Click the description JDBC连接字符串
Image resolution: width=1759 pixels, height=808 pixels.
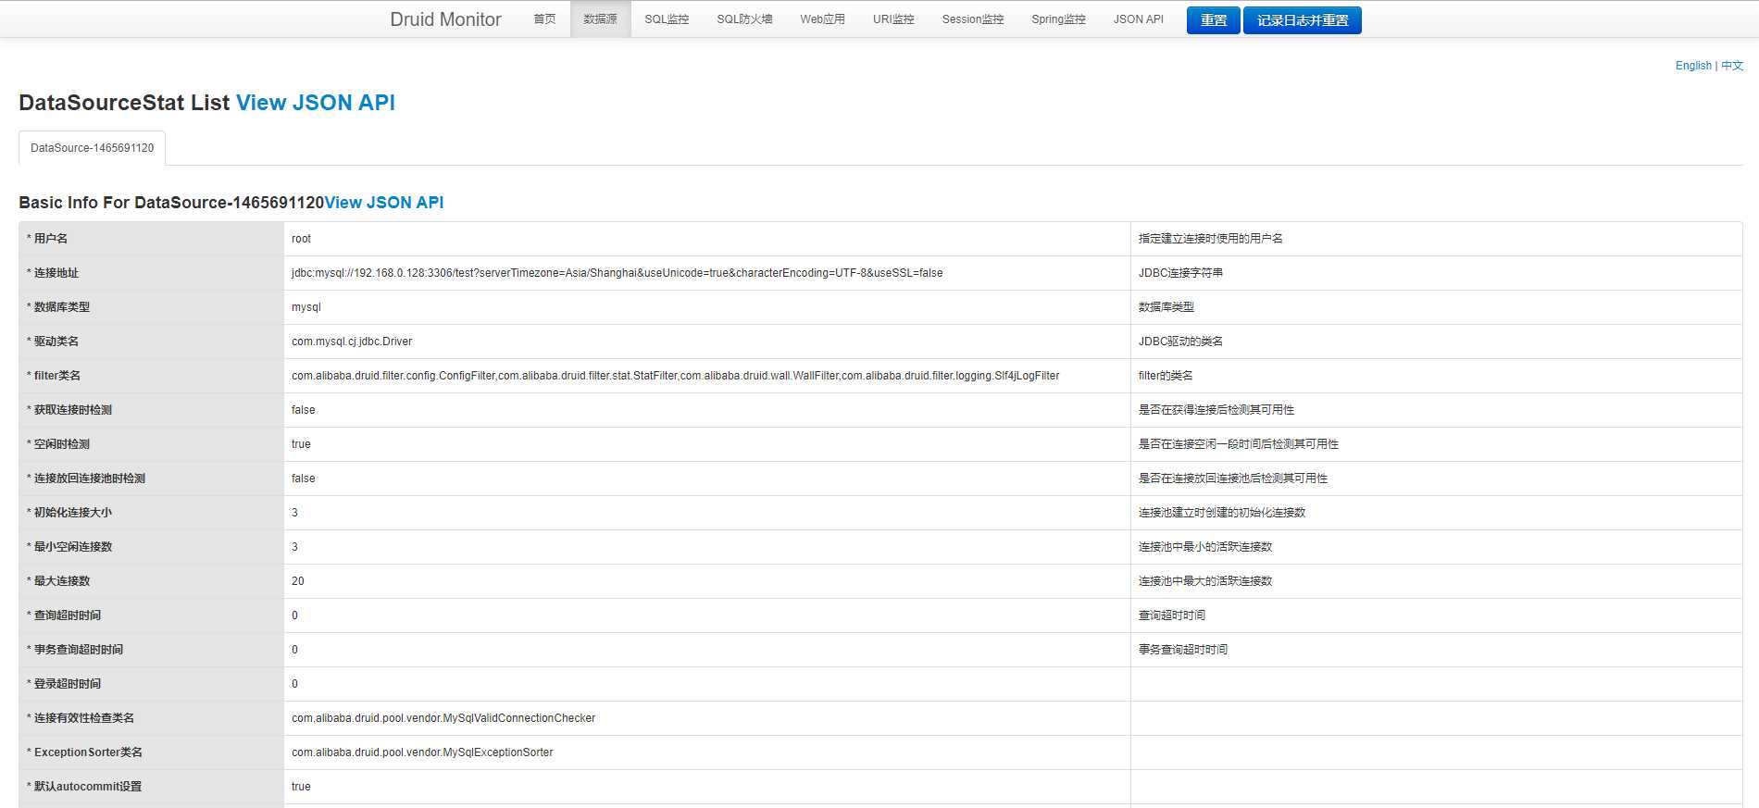(x=1180, y=273)
